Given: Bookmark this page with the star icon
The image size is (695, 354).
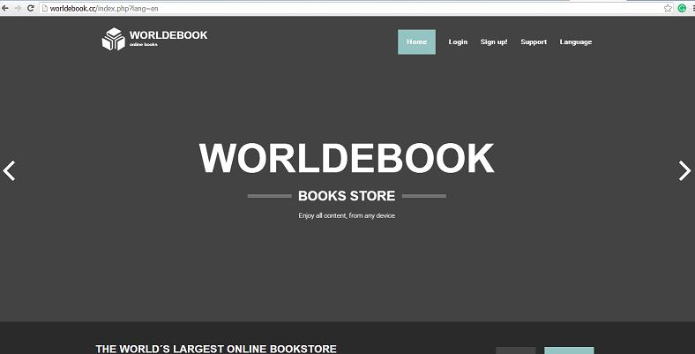Looking at the screenshot, I should pos(668,8).
